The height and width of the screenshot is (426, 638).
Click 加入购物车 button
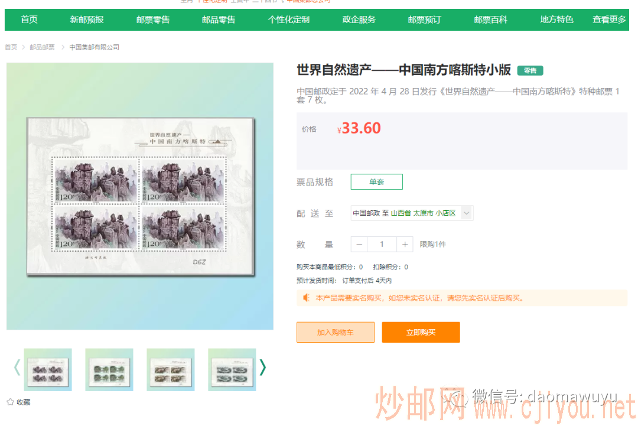pyautogui.click(x=335, y=333)
